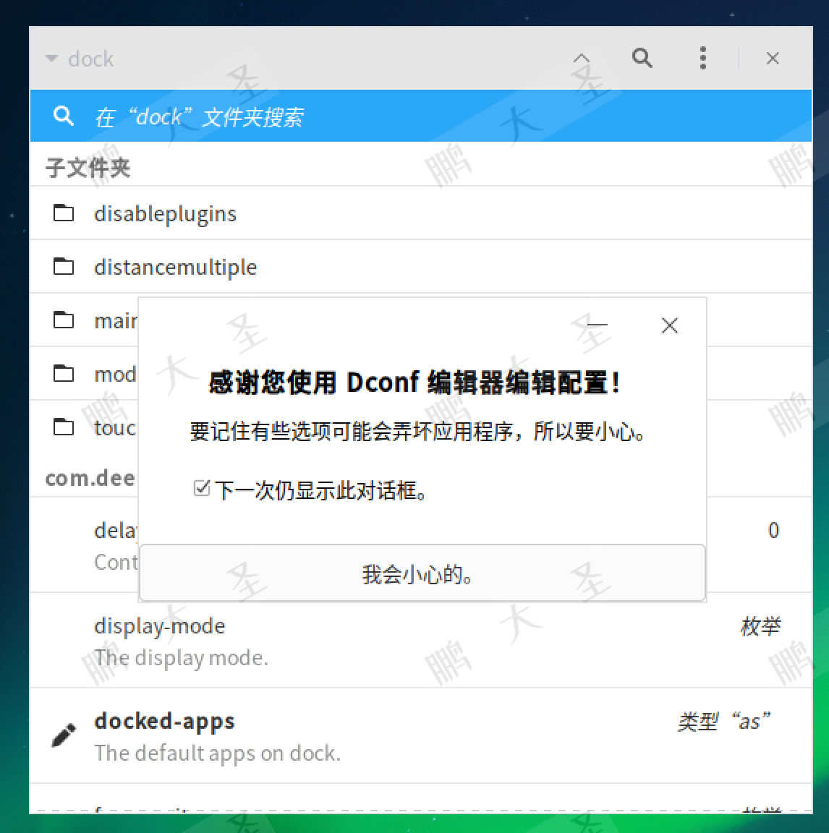Uncheck the show this dialog next time checkbox
The width and height of the screenshot is (829, 833).
click(x=201, y=487)
